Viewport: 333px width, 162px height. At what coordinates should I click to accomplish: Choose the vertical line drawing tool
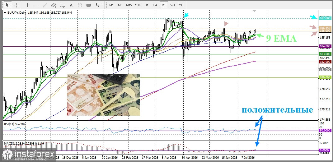[x=27, y=5]
